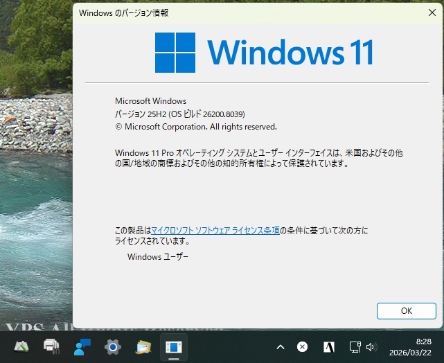Open the gear settings taskbar icon

coord(113,347)
